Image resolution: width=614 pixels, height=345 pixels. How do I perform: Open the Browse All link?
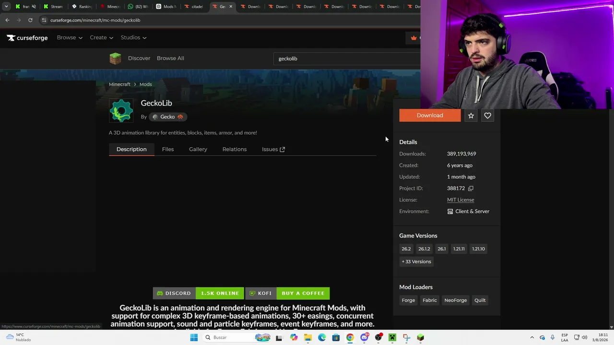pyautogui.click(x=170, y=58)
